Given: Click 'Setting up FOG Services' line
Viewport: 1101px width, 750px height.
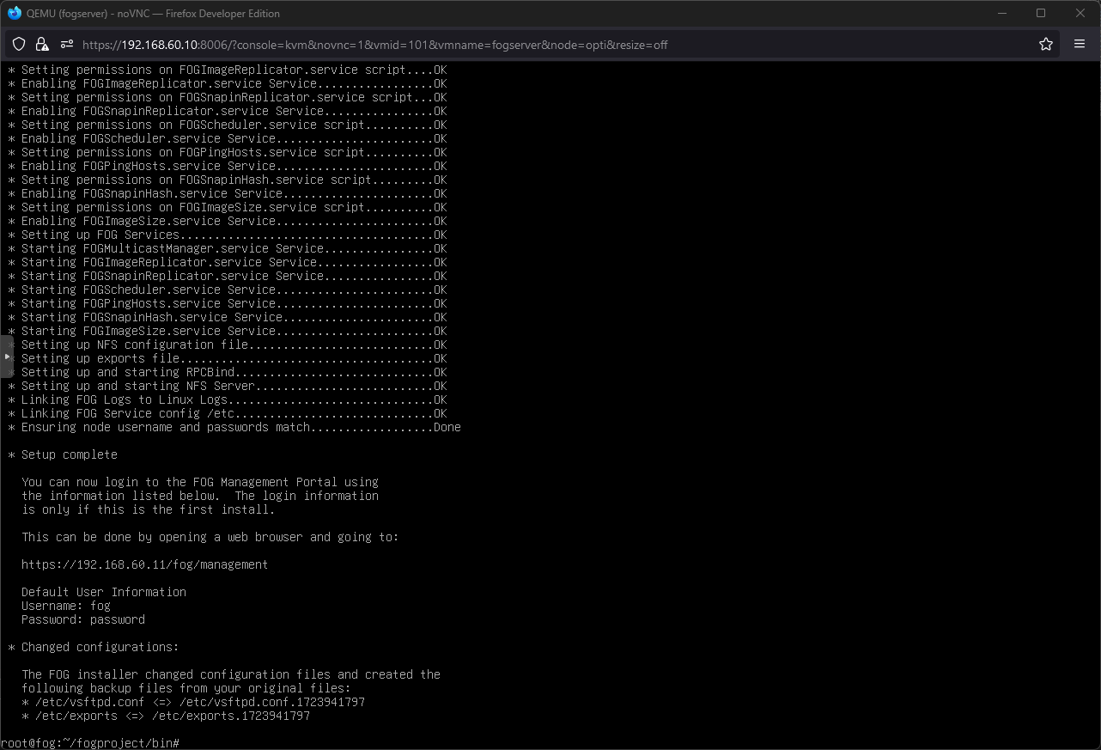Looking at the screenshot, I should tap(228, 235).
